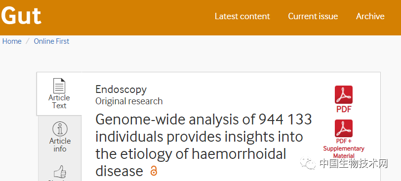Click the thumbs-up icon in the sidebar

[x=60, y=171]
